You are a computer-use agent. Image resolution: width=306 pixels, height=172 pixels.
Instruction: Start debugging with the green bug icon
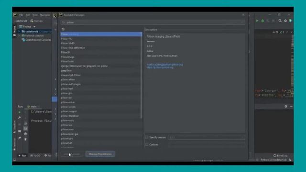click(x=262, y=21)
